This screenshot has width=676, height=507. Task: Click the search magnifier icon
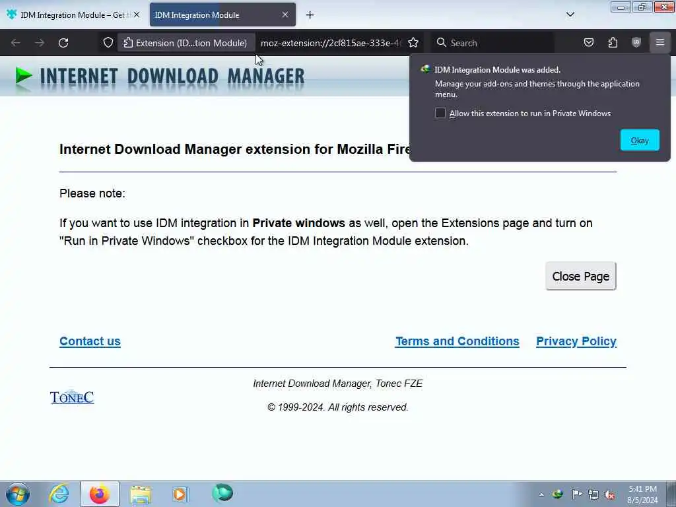click(x=441, y=42)
